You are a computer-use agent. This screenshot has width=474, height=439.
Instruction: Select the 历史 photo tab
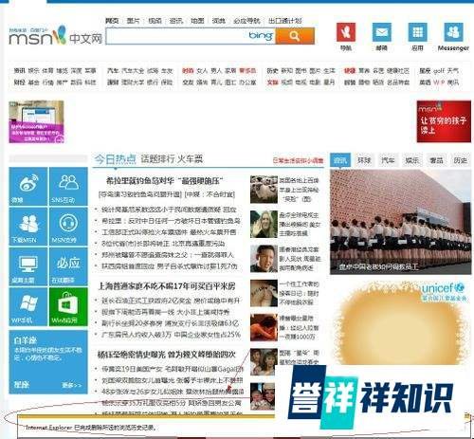tap(460, 160)
